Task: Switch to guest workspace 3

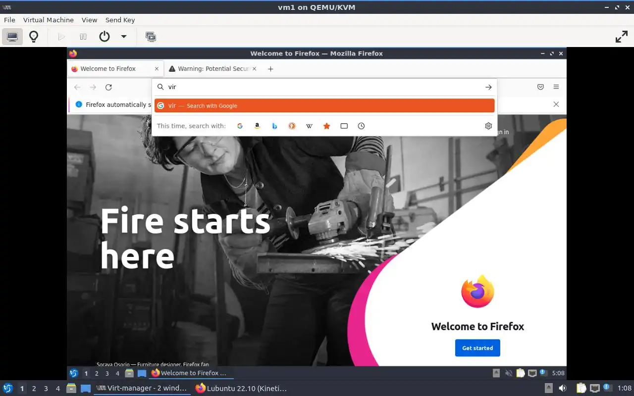Action: (x=107, y=373)
